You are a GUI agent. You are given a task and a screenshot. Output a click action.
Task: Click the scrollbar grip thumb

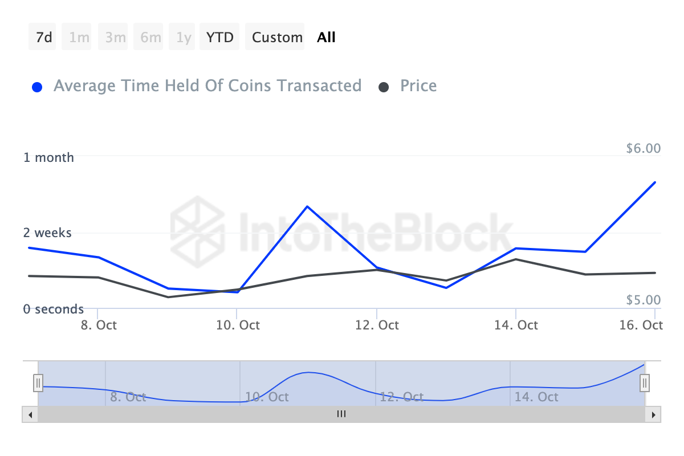coord(341,414)
